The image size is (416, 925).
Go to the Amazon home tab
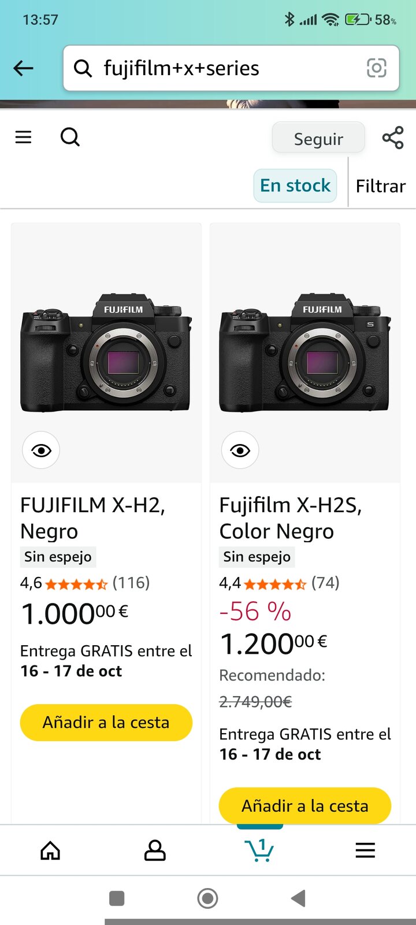[50, 850]
